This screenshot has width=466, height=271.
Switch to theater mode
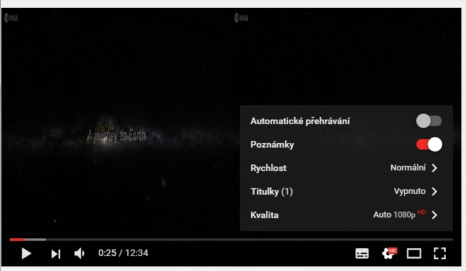(x=414, y=253)
